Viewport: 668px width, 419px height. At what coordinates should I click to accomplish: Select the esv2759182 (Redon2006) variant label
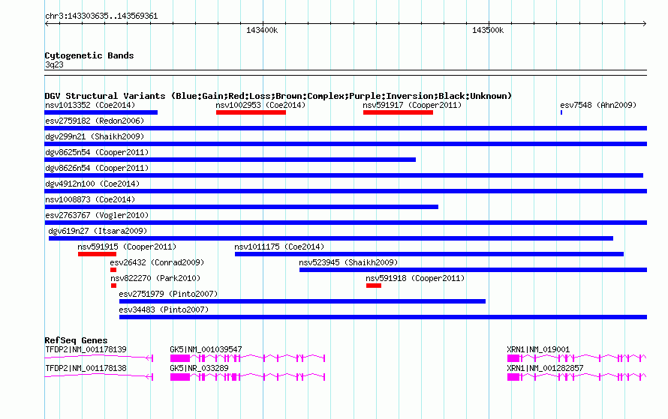(x=95, y=121)
